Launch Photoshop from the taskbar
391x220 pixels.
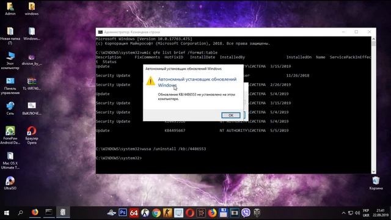coord(122,213)
